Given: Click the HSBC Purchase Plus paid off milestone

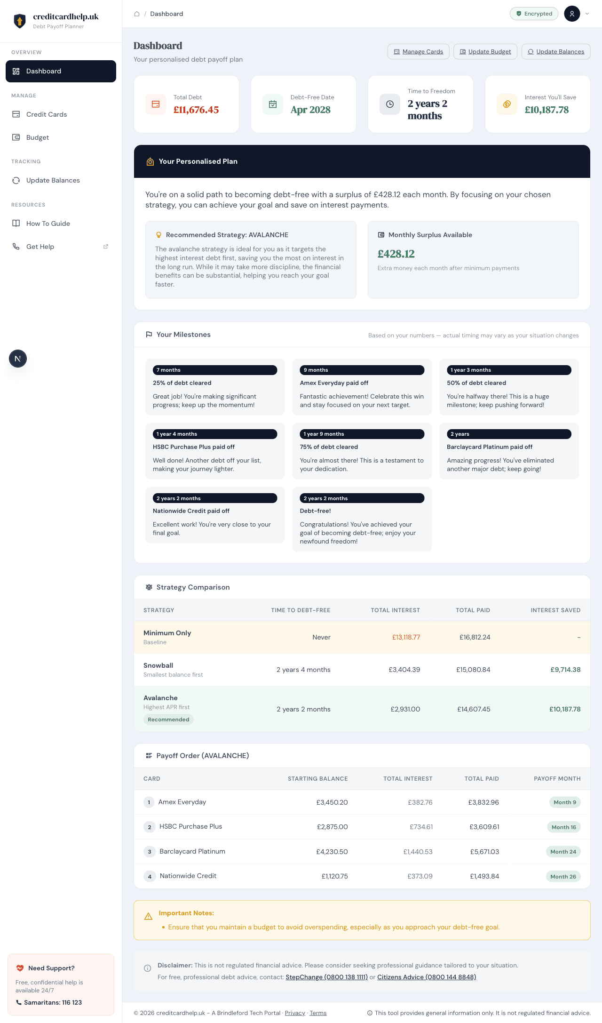Looking at the screenshot, I should coord(215,451).
